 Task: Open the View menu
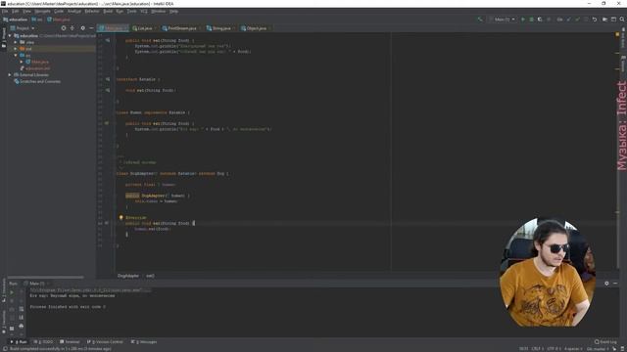pyautogui.click(x=26, y=11)
